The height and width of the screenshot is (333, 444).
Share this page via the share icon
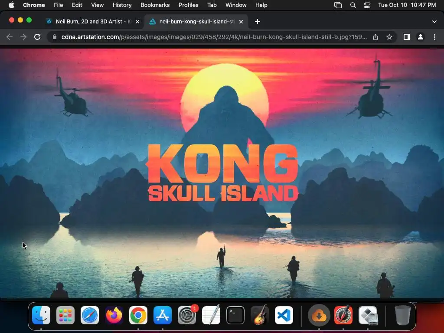pos(375,37)
